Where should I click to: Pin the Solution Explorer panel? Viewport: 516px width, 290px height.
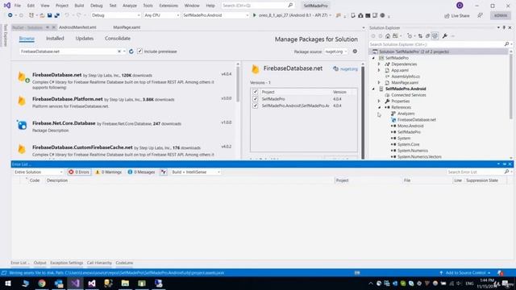coord(504,27)
